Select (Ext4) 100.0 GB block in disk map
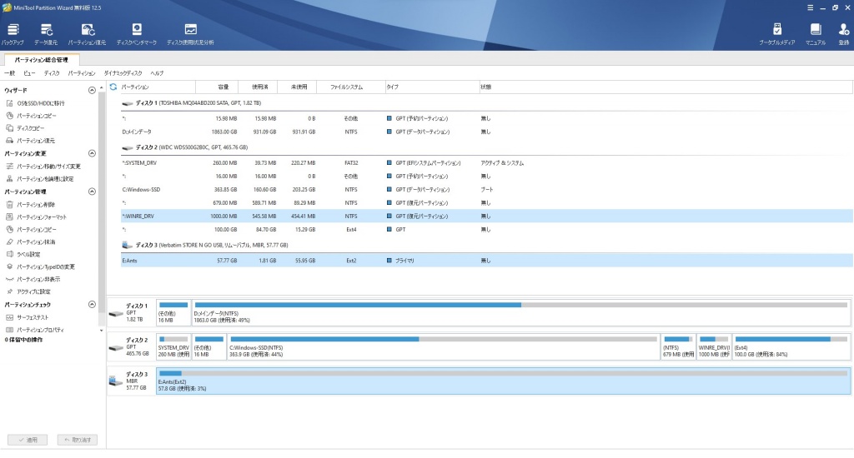The width and height of the screenshot is (854, 458). [791, 346]
